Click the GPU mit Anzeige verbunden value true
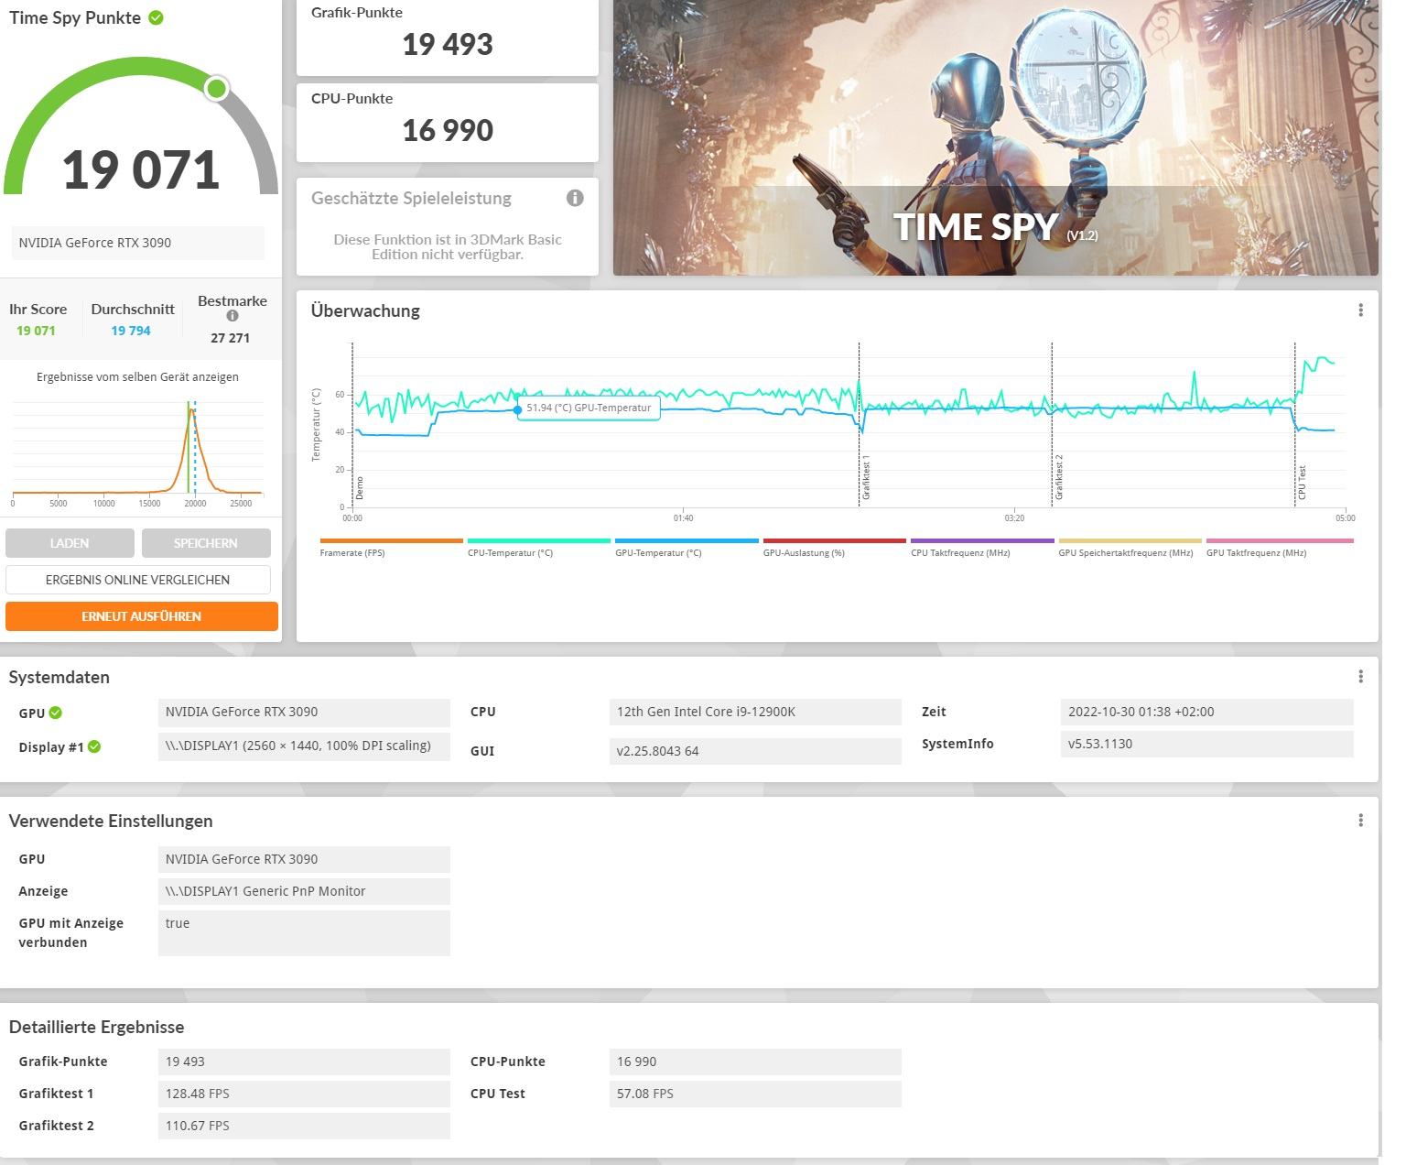The width and height of the screenshot is (1406, 1165). click(x=304, y=933)
